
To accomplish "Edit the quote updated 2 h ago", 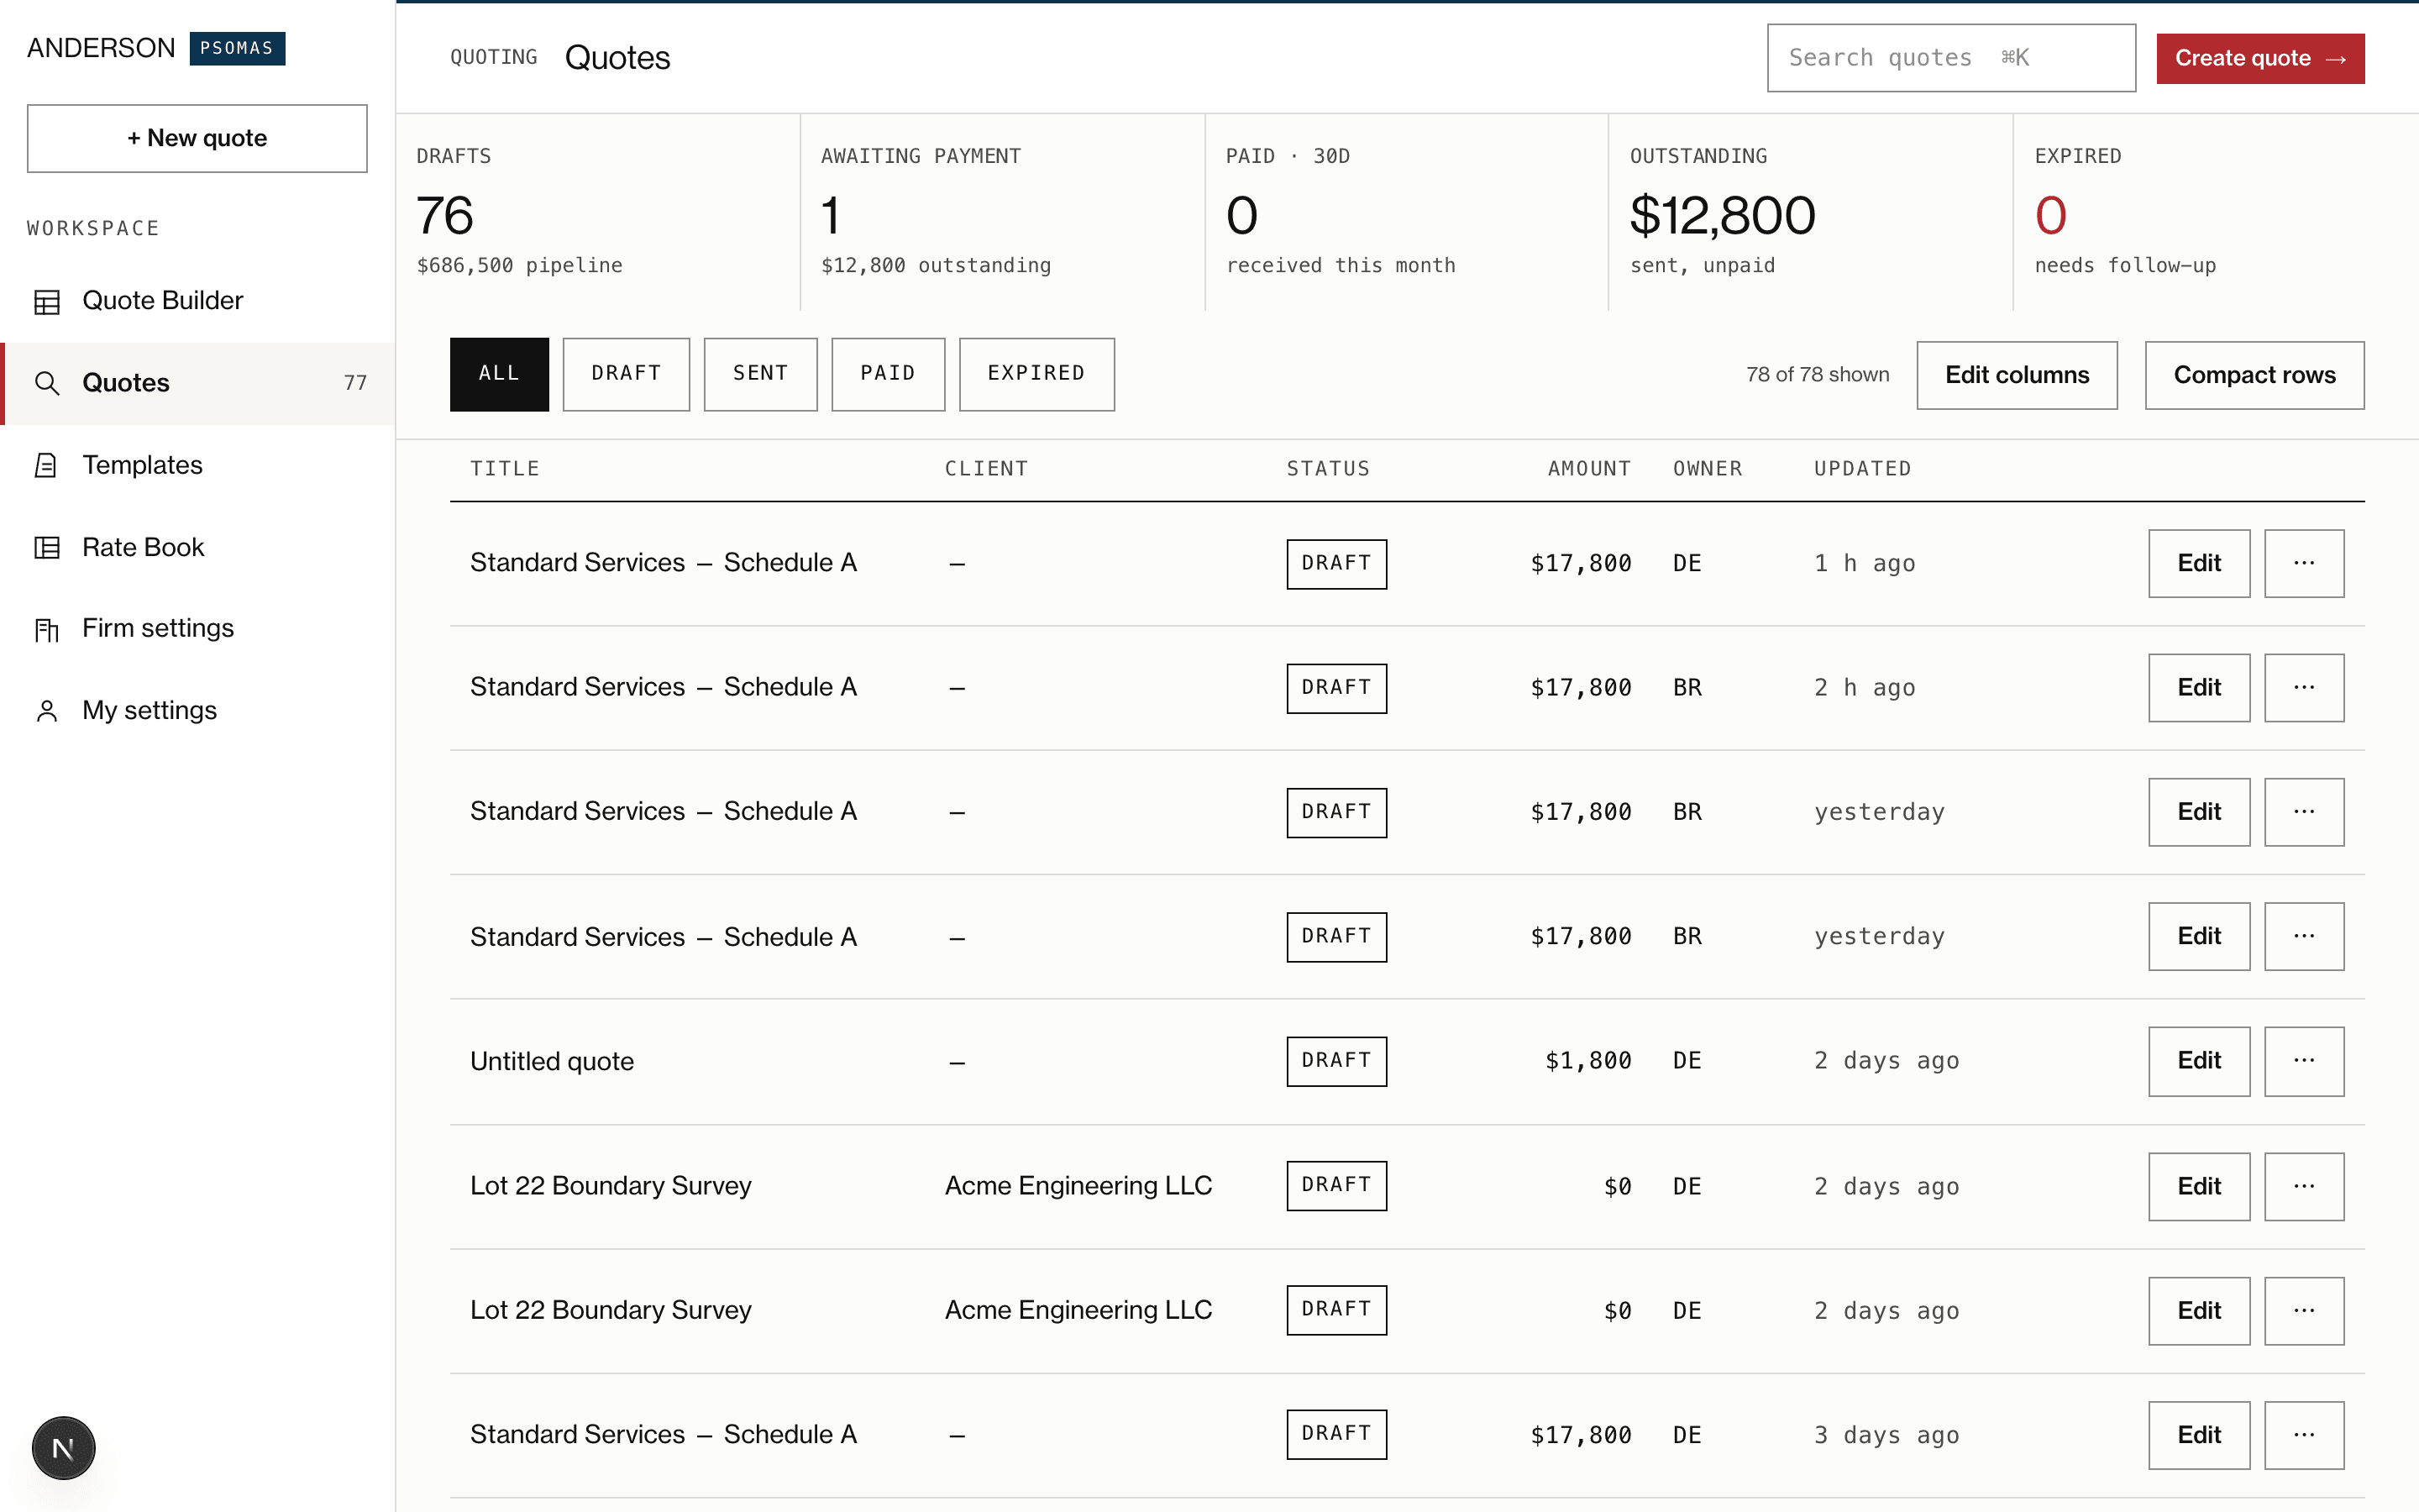I will click(x=2198, y=688).
